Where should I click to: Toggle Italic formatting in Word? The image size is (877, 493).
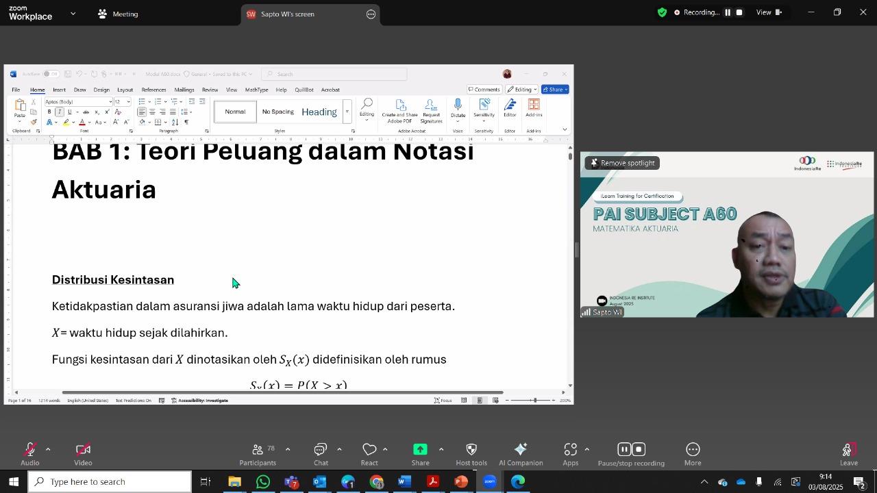60,112
